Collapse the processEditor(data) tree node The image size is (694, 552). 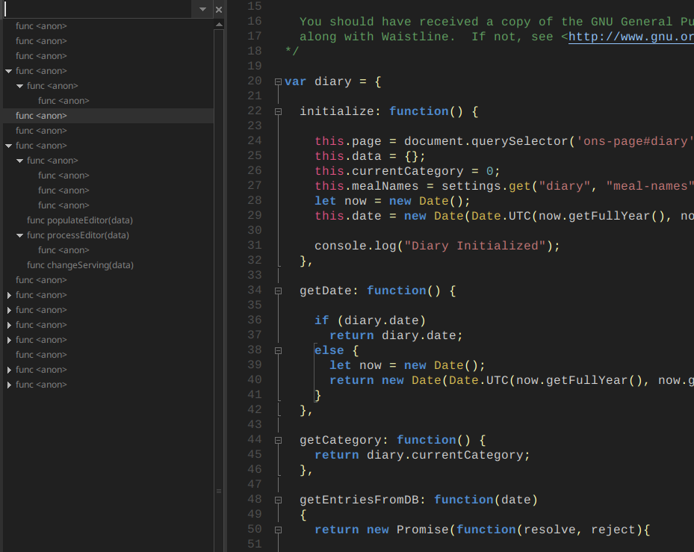click(x=20, y=235)
